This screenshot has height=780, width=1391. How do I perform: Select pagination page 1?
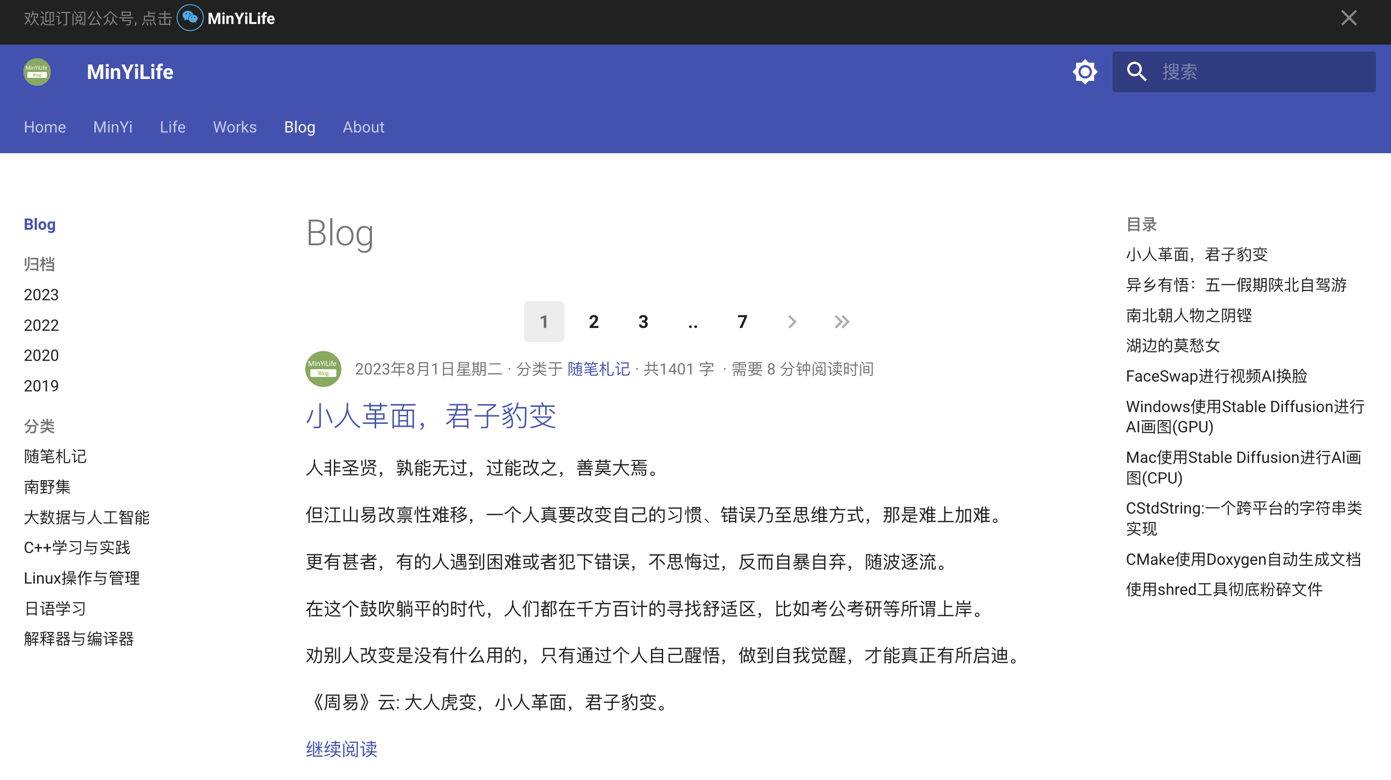(544, 321)
